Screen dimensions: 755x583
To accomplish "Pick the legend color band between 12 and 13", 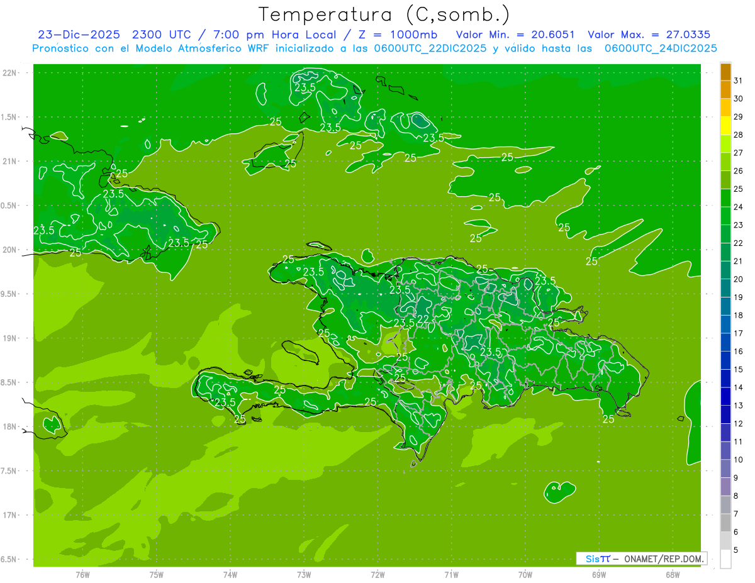I will (x=725, y=414).
